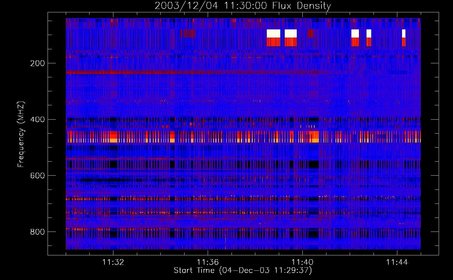453x280 pixels.
Task: Click the 11:40 time tick label
Action: coord(302,262)
